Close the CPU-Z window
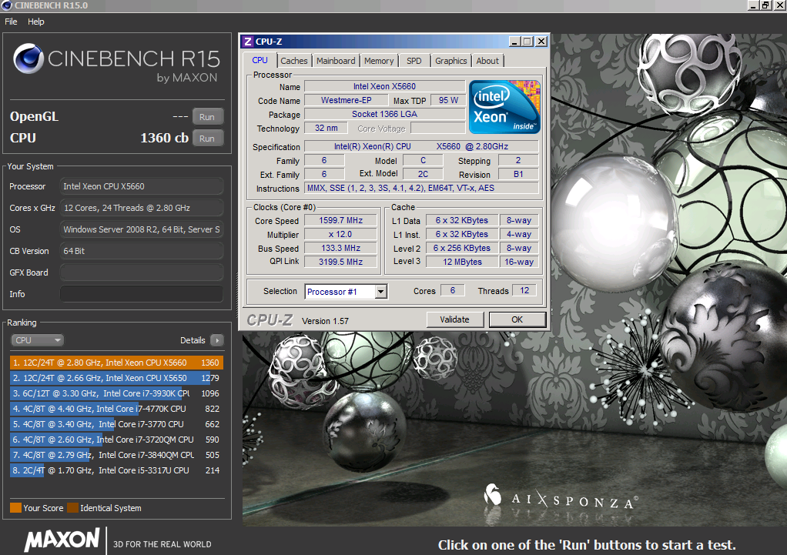 tap(541, 42)
